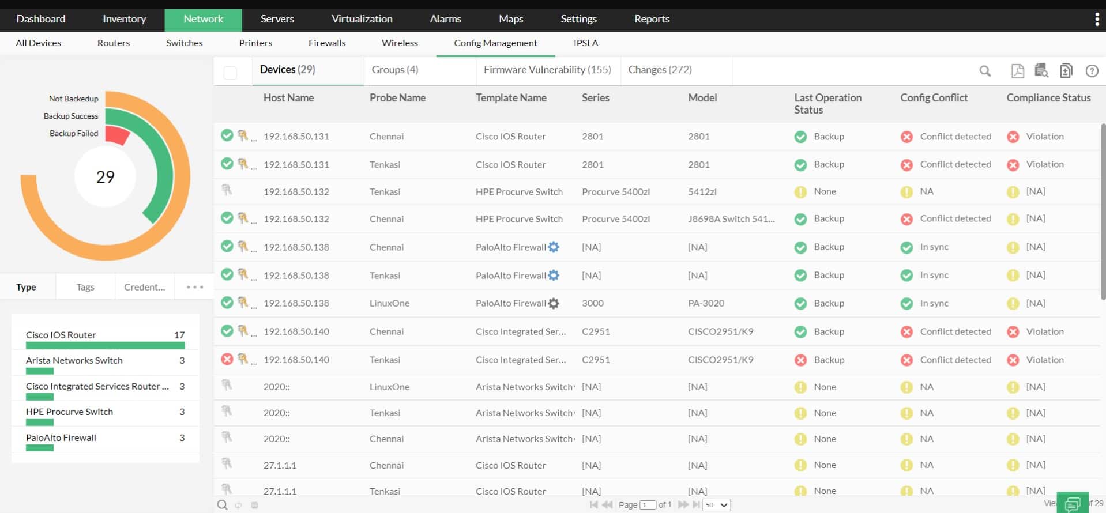Image resolution: width=1106 pixels, height=513 pixels.
Task: Open the Alarms menu
Action: coord(445,19)
